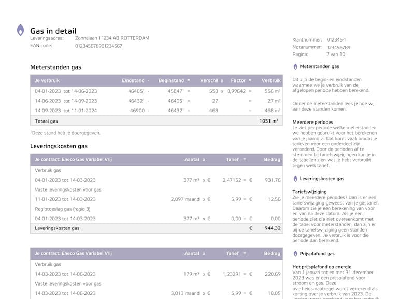Select the Klantnummer value 012345-1
Image resolution: width=398 pixels, height=299 pixels.
pyautogui.click(x=336, y=39)
